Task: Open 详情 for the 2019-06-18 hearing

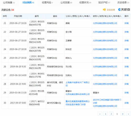Action: 127,75
